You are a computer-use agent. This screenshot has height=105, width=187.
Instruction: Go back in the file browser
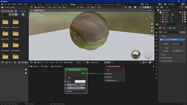[2, 11]
